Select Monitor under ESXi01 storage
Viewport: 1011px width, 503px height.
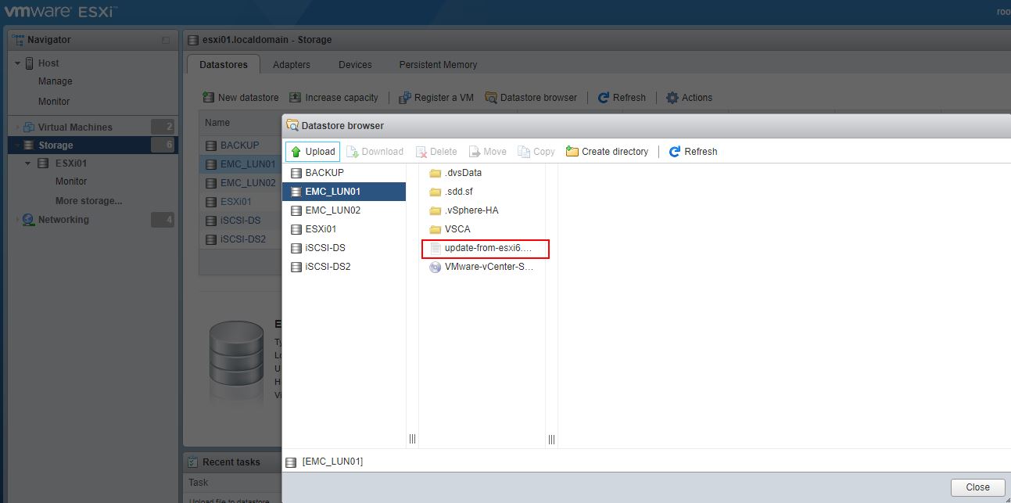pos(71,181)
